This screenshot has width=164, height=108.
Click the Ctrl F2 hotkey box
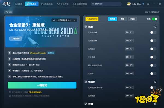pos(129,41)
